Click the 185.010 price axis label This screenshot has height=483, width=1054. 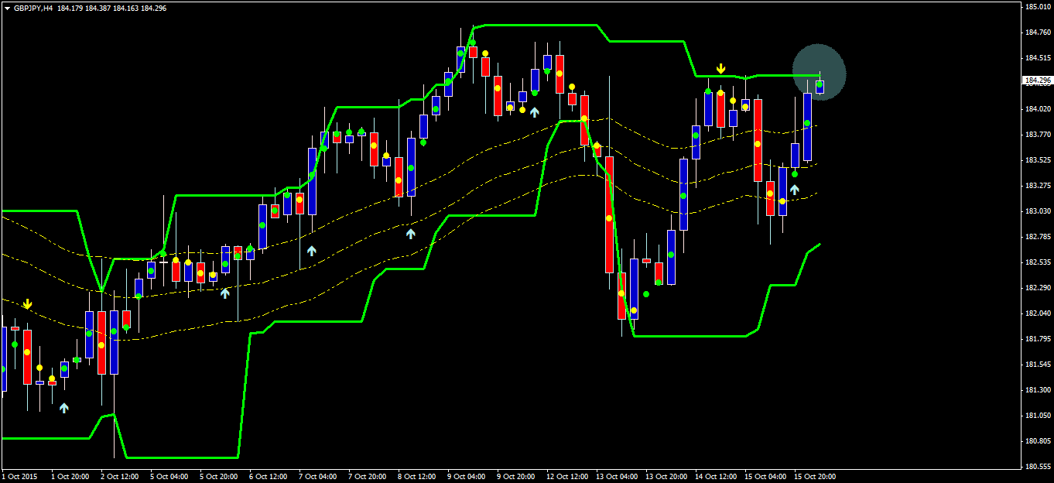point(1038,7)
